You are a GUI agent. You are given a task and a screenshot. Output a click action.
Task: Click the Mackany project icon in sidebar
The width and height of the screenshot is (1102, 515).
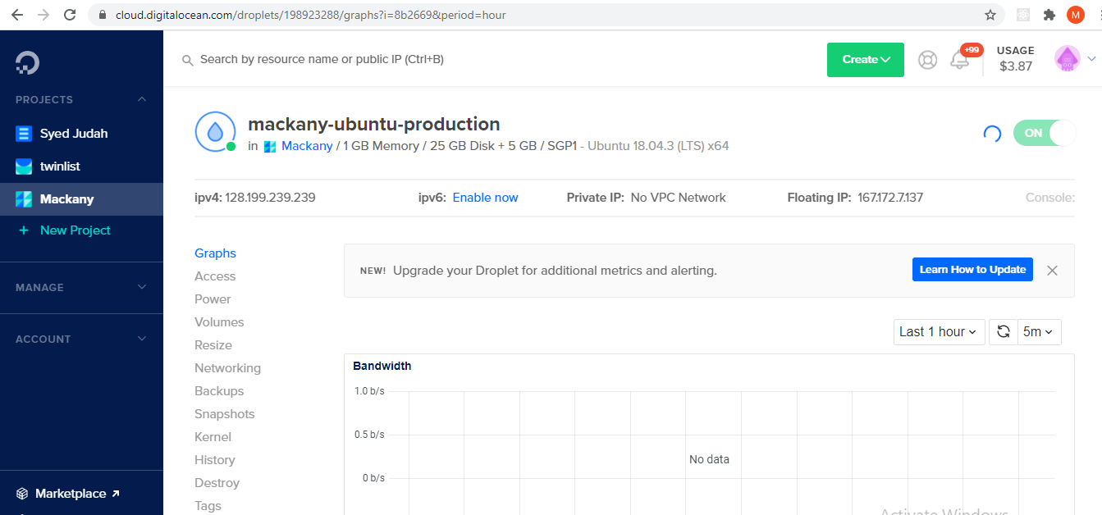[24, 199]
